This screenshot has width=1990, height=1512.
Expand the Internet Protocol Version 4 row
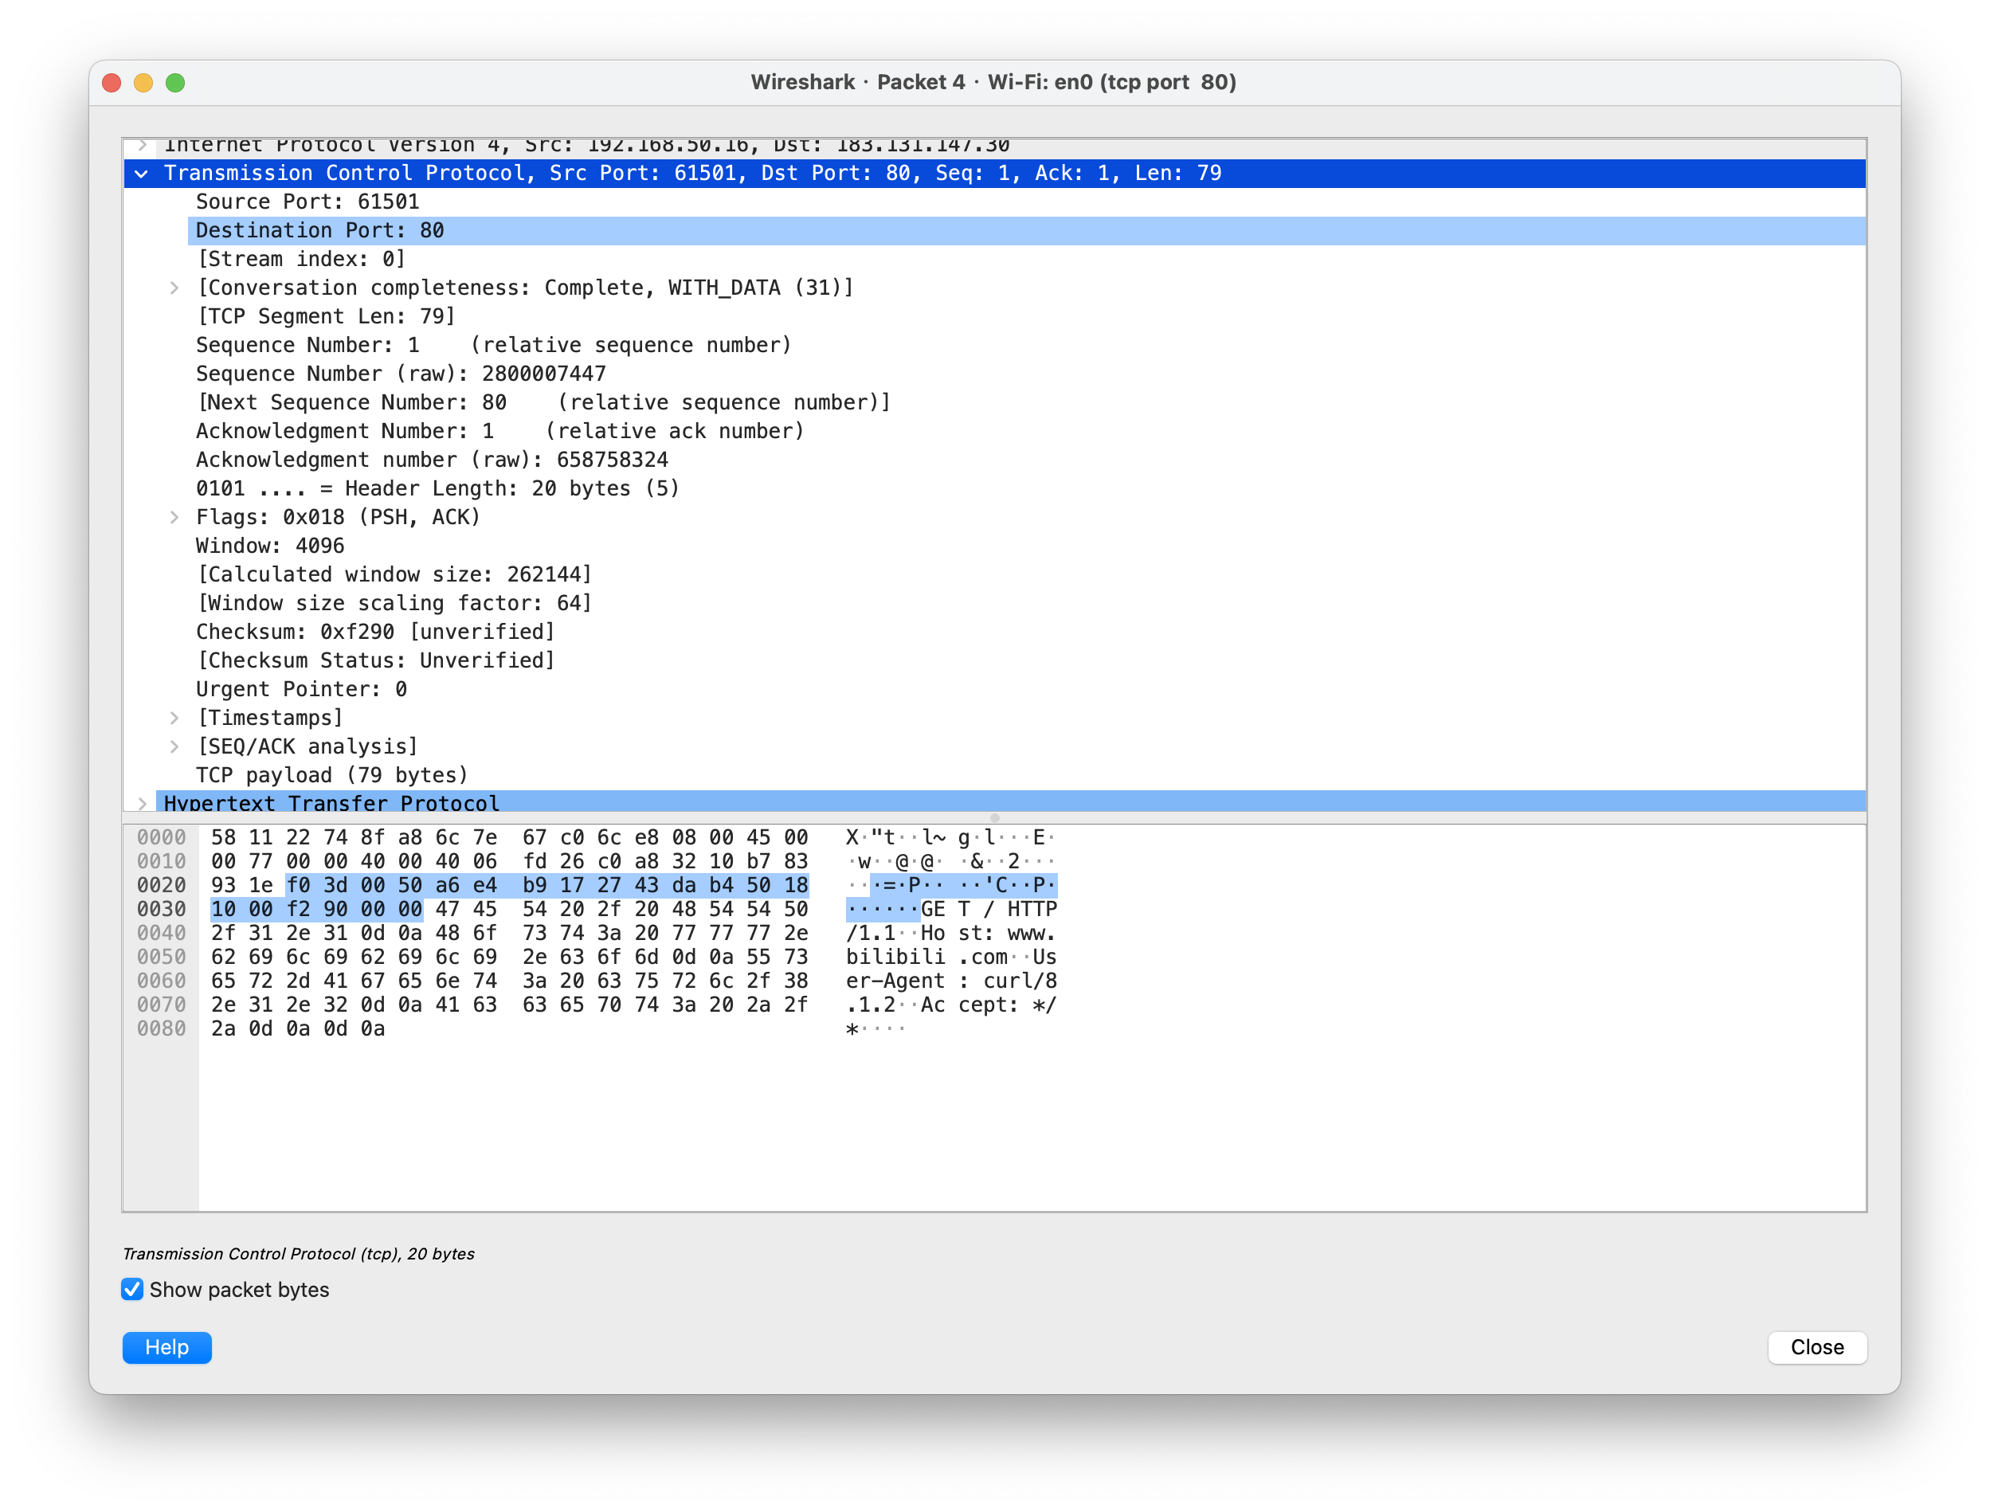click(x=143, y=145)
